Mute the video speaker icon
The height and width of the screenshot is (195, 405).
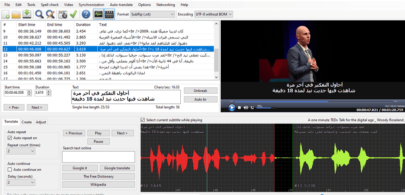pyautogui.click(x=246, y=108)
